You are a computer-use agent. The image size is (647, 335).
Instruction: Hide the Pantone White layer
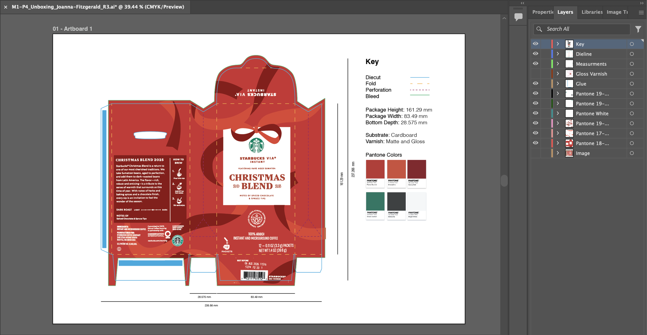(x=535, y=113)
